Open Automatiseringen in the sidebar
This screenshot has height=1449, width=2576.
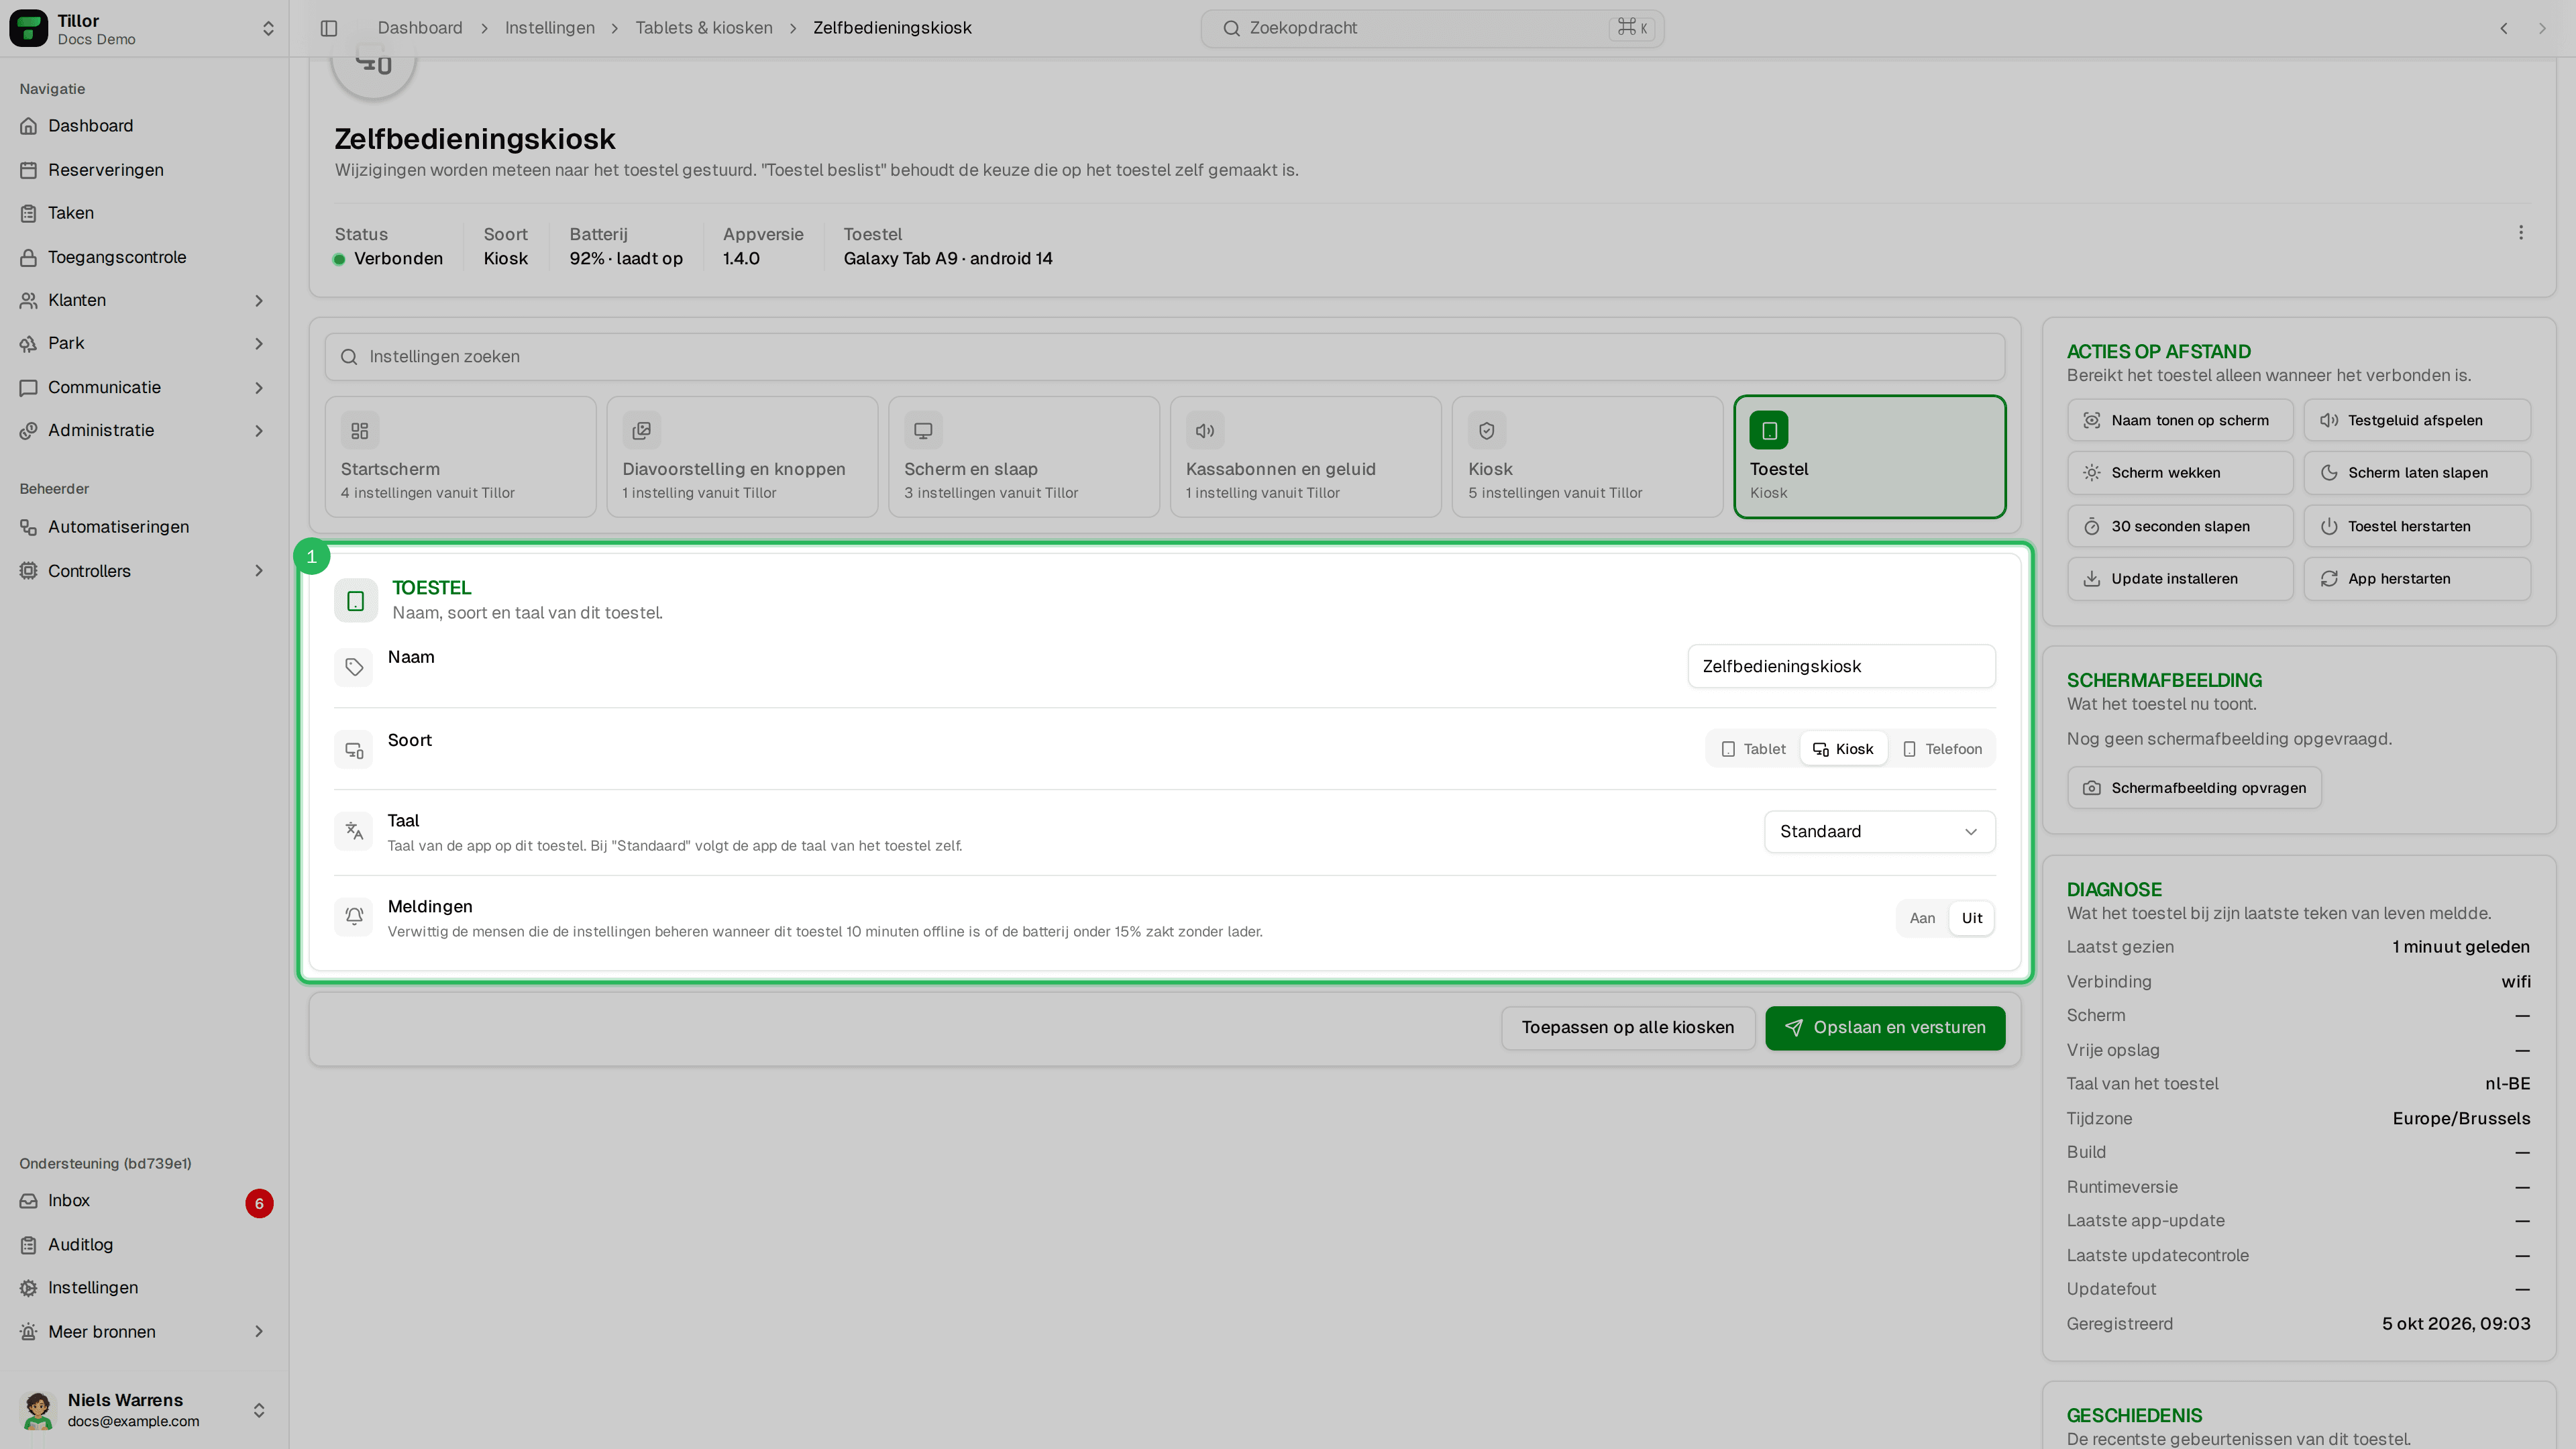pos(144,527)
